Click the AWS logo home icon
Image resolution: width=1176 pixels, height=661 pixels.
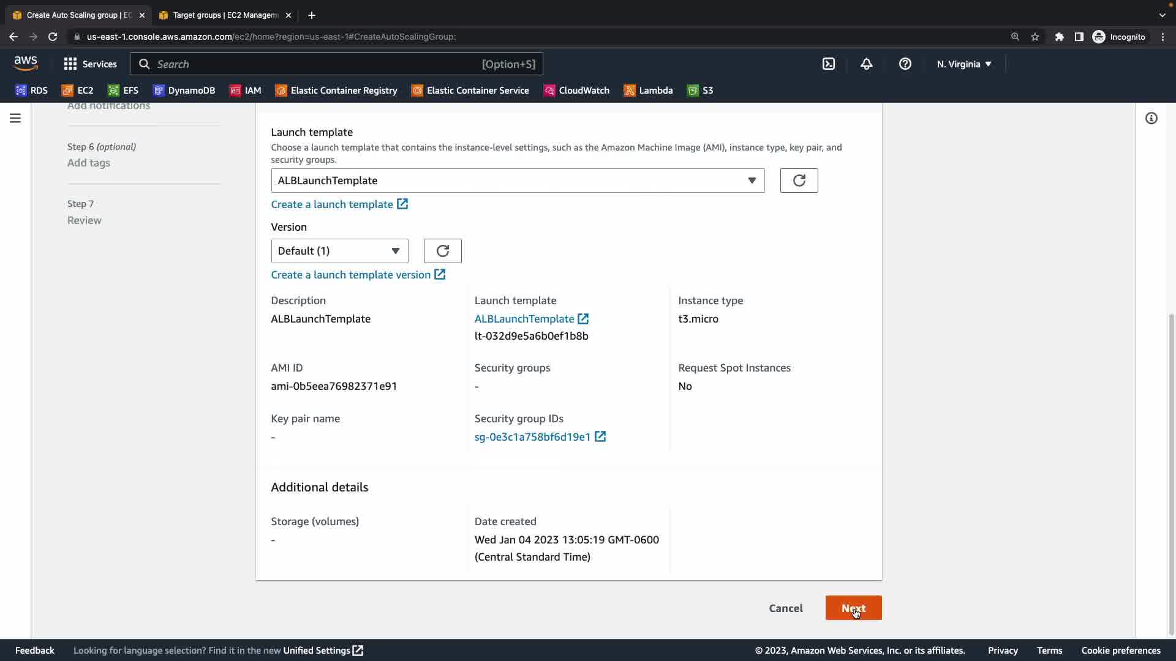click(26, 63)
